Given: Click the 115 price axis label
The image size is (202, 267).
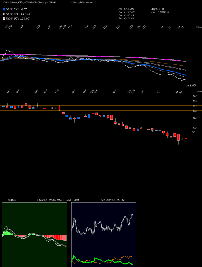Looking at the screenshot, I should [194, 118].
